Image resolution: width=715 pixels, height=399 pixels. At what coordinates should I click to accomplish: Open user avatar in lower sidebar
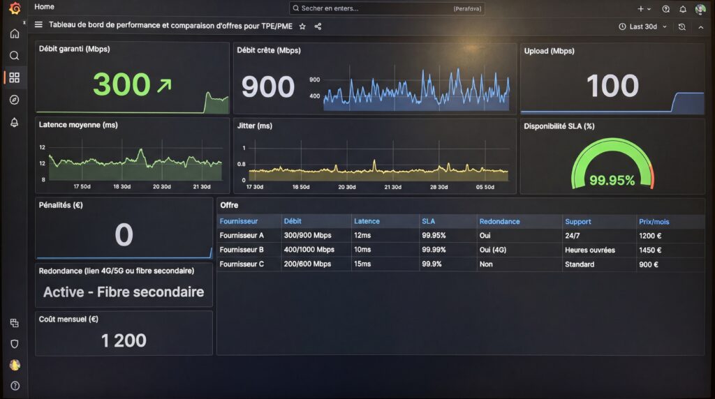15,365
